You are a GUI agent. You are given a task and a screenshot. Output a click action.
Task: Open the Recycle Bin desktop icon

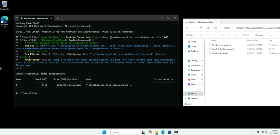click(5, 5)
